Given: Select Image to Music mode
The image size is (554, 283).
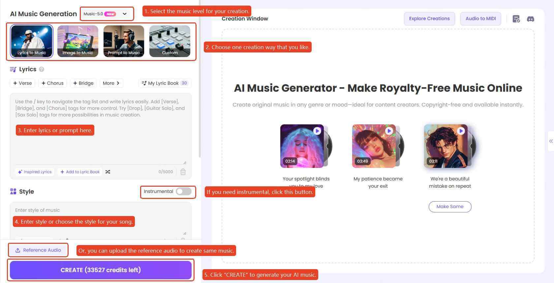Looking at the screenshot, I should 78,41.
